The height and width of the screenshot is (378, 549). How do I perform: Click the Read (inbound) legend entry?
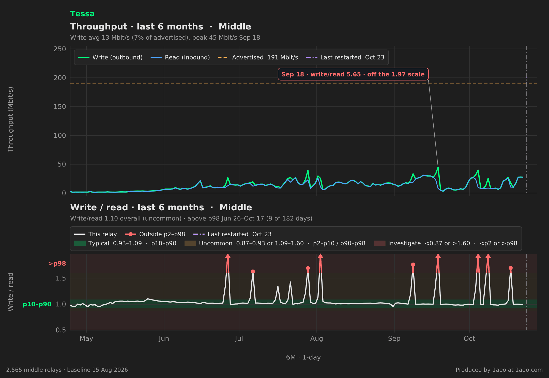180,57
